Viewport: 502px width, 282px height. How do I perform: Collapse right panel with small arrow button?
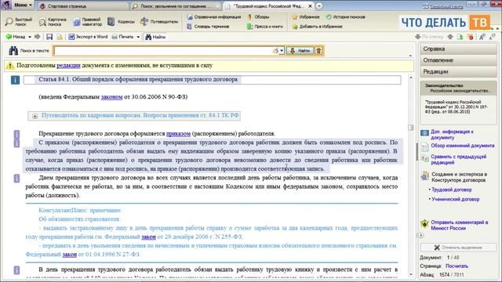420,235
